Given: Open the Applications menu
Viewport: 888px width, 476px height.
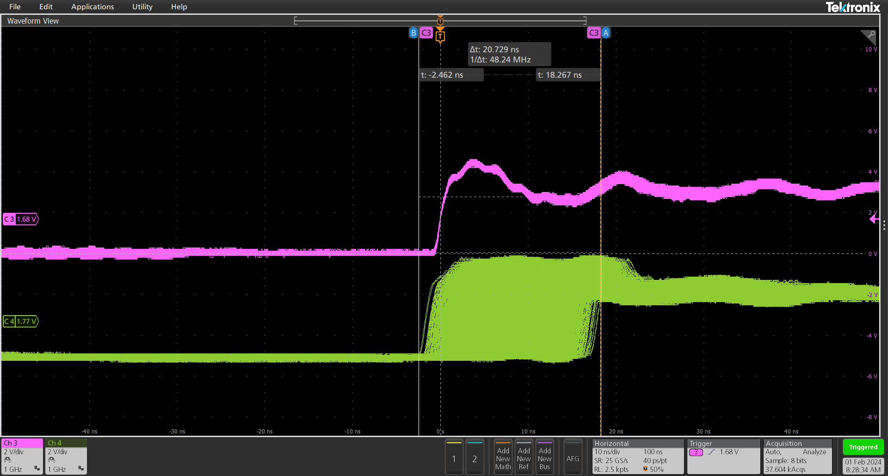Looking at the screenshot, I should (x=92, y=7).
